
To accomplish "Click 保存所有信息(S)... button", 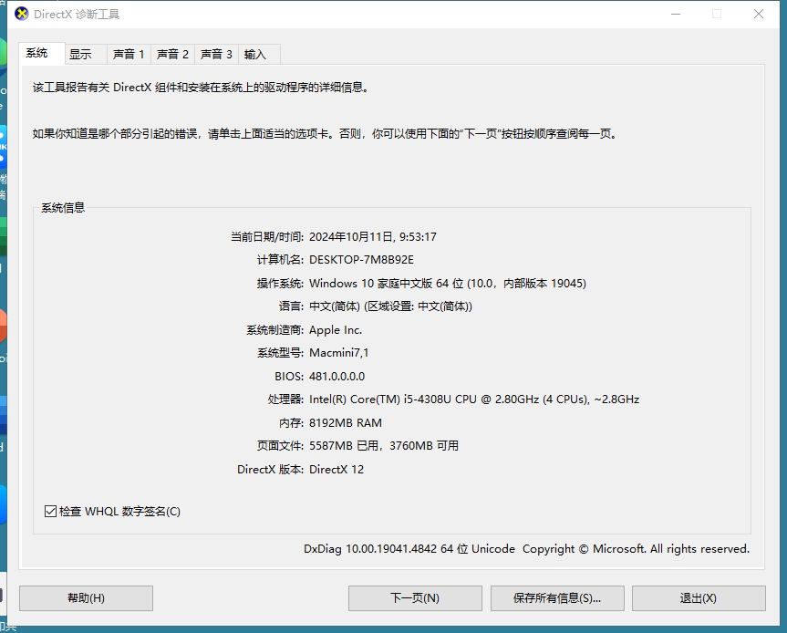I will [557, 597].
